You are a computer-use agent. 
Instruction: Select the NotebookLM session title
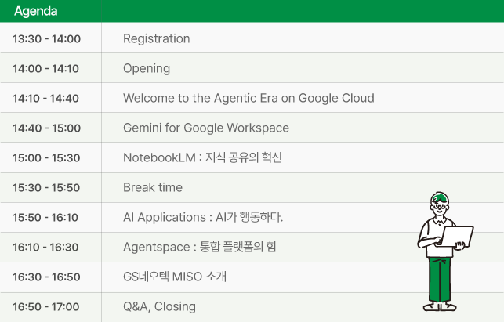[202, 157]
